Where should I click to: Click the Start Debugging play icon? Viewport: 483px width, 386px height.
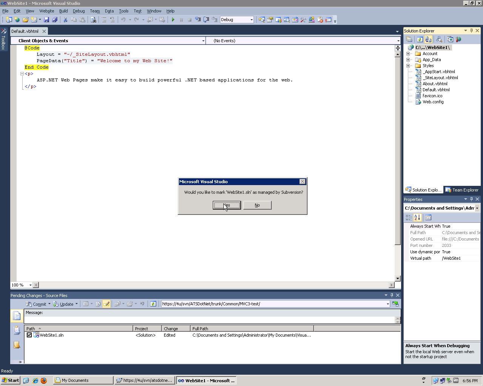(173, 20)
